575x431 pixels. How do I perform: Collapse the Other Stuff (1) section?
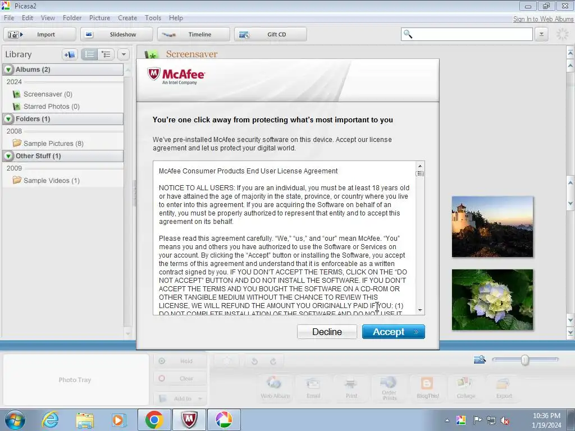(8, 156)
